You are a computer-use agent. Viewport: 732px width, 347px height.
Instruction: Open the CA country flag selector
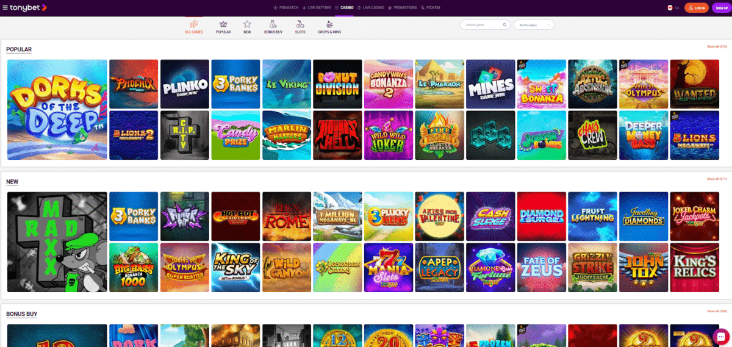click(673, 8)
